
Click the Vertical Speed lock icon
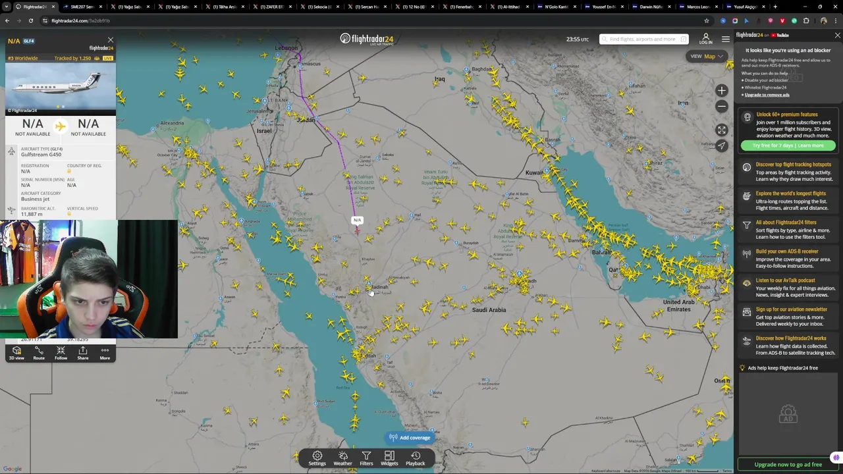click(x=68, y=214)
